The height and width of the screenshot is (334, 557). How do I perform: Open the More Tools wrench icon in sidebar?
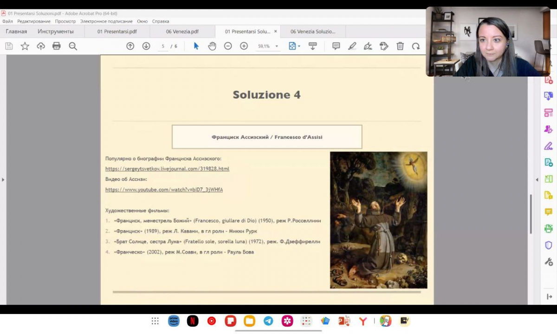[x=549, y=262]
